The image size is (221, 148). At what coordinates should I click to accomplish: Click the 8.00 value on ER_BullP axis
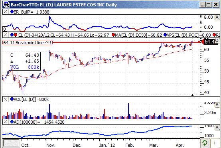pos(208,17)
